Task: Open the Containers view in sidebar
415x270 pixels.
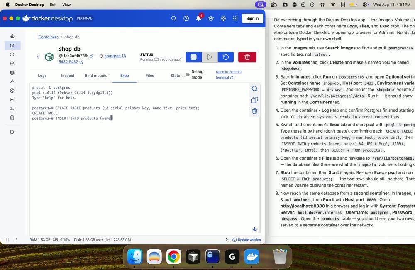Action: coord(12,45)
